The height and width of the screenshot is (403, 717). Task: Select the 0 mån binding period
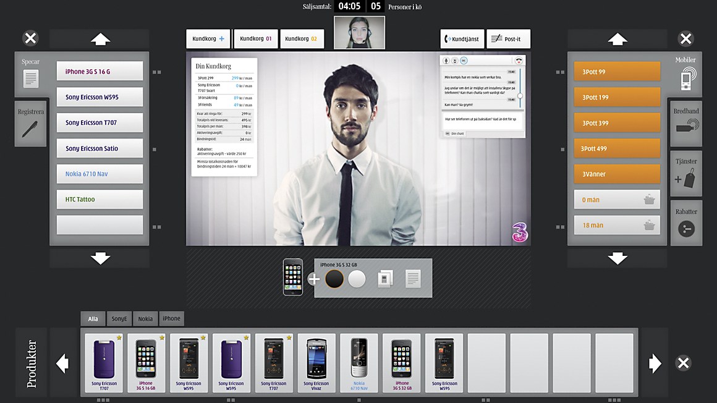click(x=617, y=200)
